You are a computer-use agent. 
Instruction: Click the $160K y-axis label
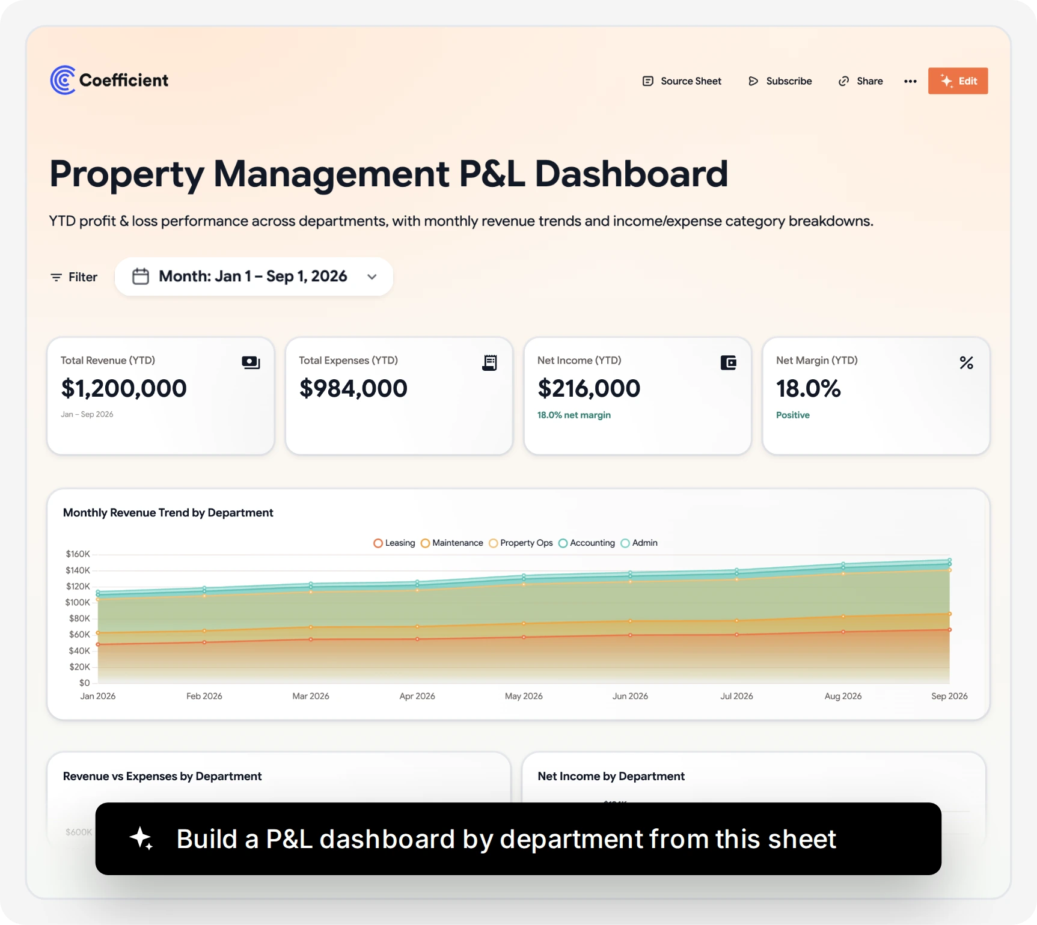point(78,554)
